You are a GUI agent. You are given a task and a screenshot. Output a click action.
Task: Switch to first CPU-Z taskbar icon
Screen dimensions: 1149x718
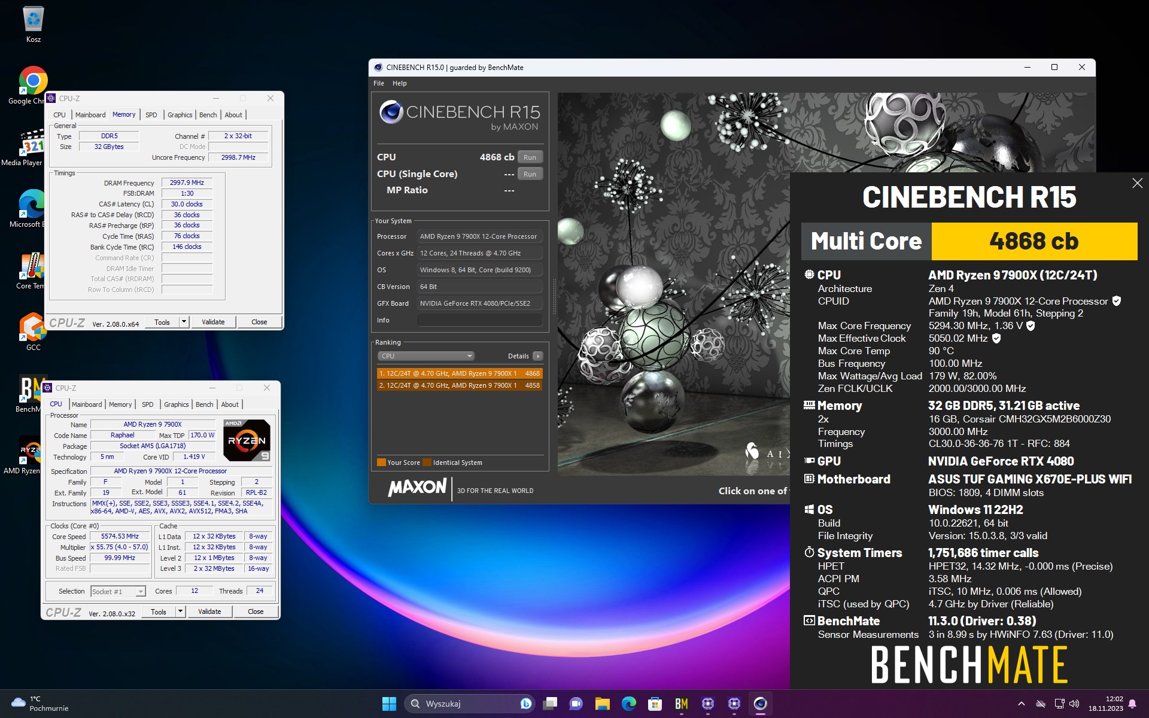point(707,704)
